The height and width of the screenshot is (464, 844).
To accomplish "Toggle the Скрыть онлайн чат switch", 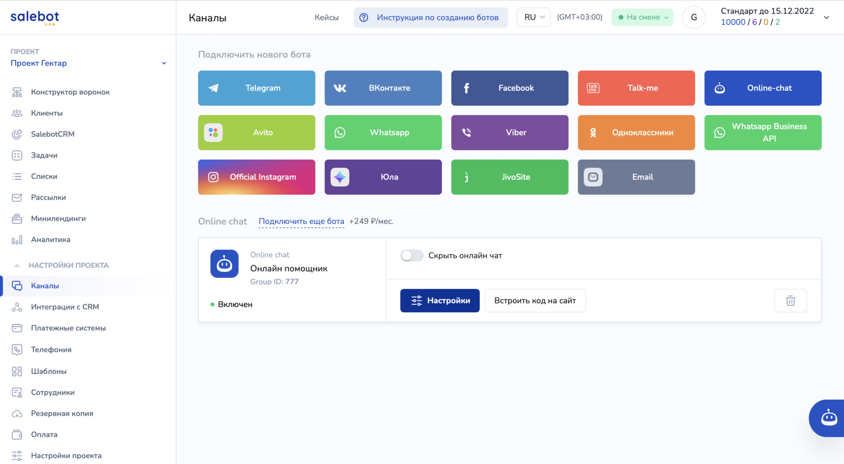I will click(x=412, y=256).
